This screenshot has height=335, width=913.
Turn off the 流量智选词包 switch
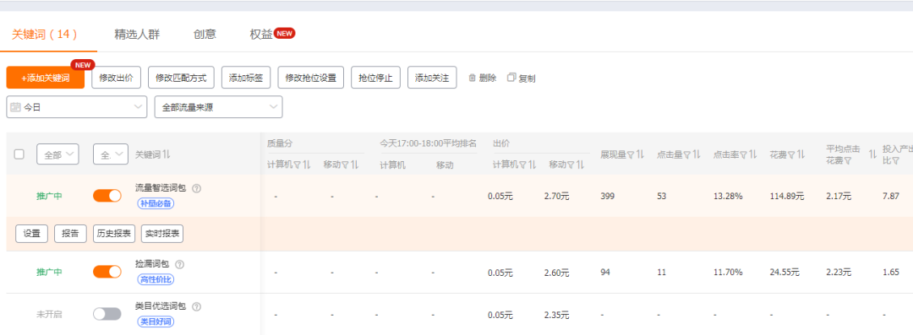[x=107, y=196]
